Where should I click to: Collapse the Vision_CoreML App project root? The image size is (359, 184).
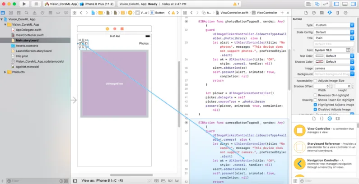(2, 19)
